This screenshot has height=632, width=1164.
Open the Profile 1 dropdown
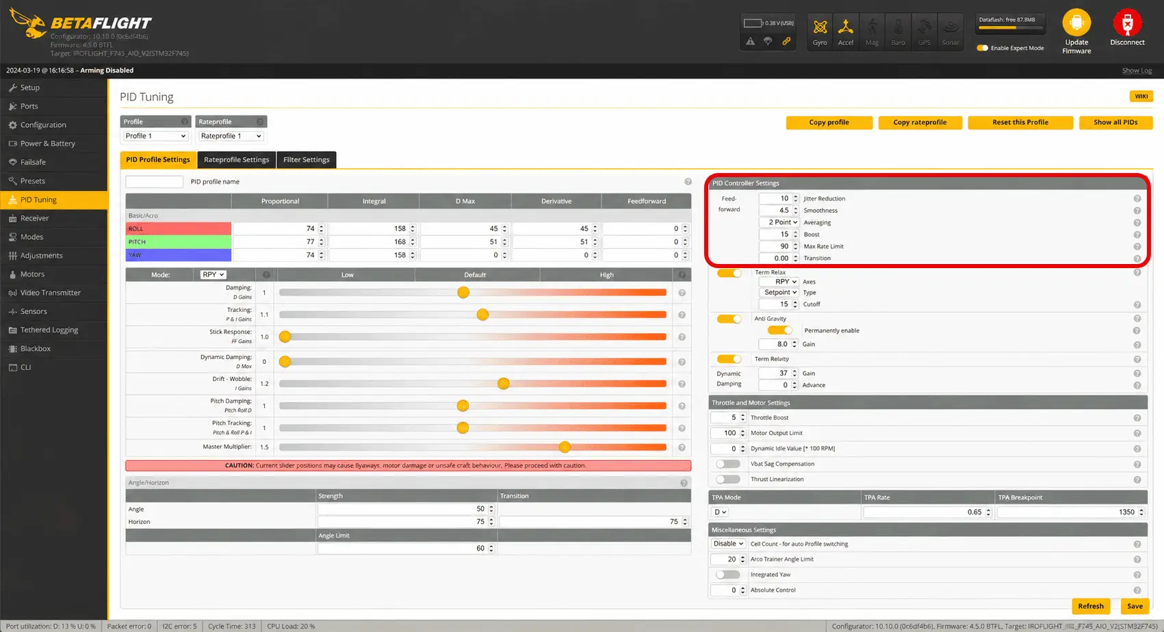[155, 136]
